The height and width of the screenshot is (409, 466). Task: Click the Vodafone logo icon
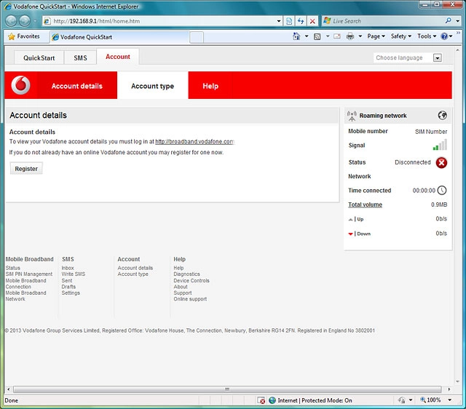coord(20,85)
